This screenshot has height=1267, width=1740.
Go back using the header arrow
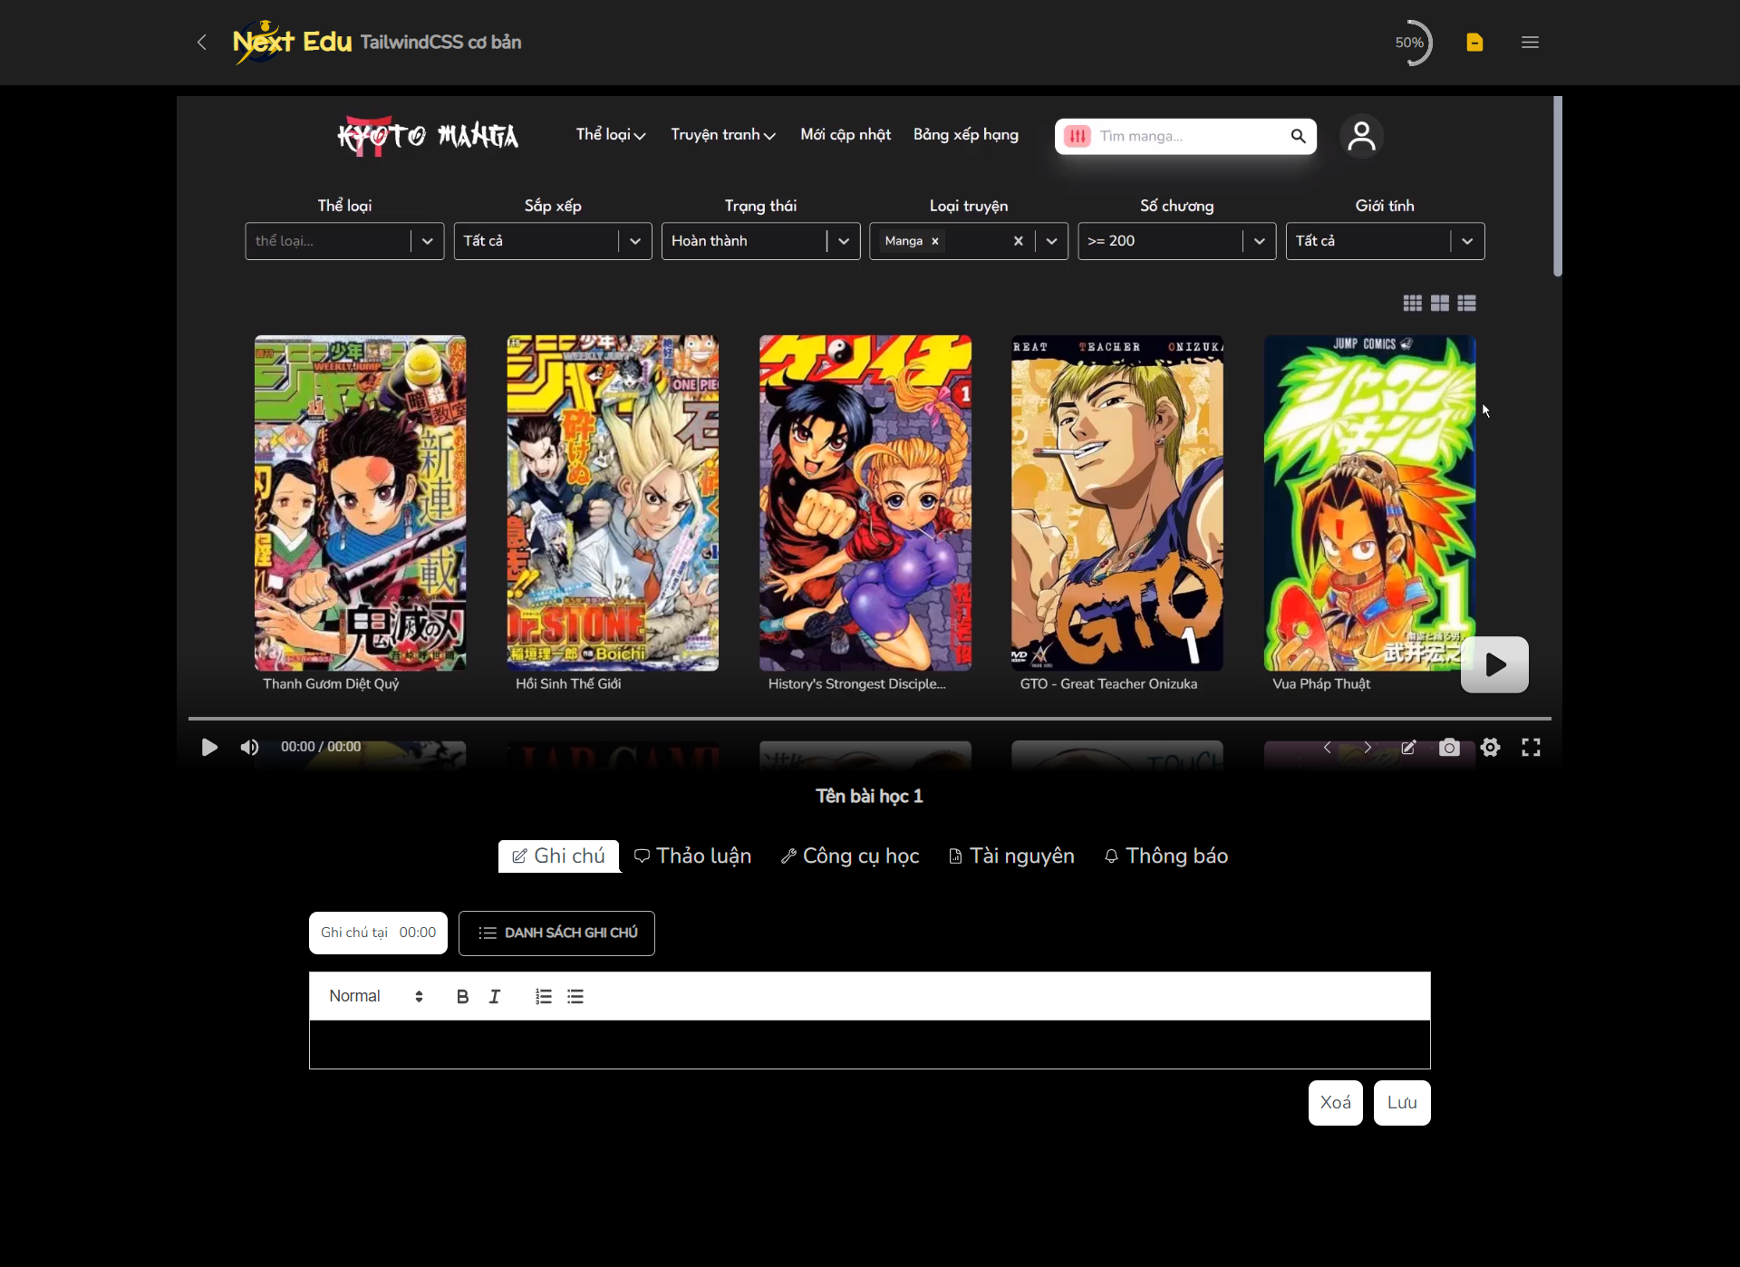(x=202, y=42)
